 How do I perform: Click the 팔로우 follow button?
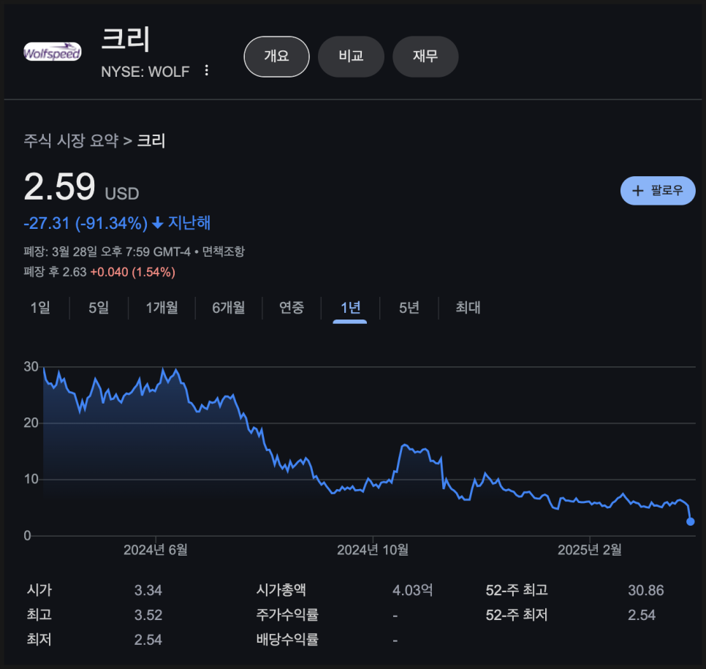point(658,191)
